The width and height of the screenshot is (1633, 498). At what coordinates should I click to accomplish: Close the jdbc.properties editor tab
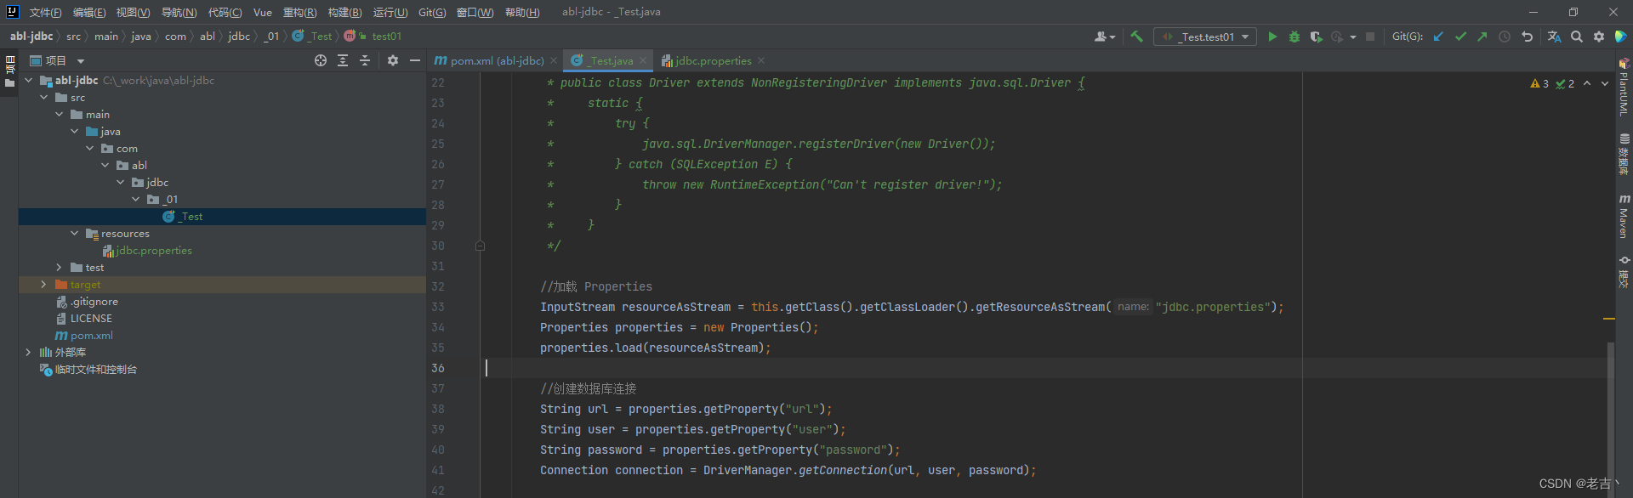pyautogui.click(x=761, y=60)
